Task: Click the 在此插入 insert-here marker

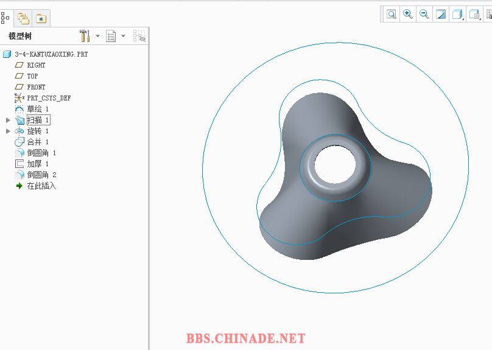Action: click(x=41, y=186)
